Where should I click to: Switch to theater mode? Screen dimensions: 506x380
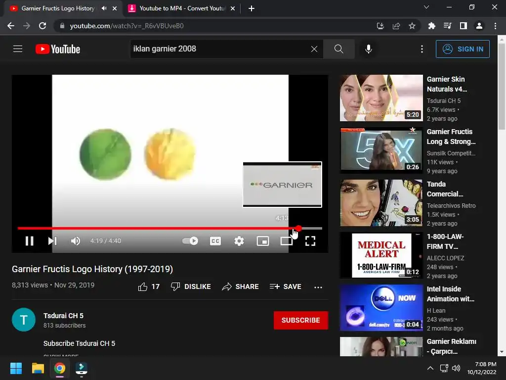(x=286, y=241)
